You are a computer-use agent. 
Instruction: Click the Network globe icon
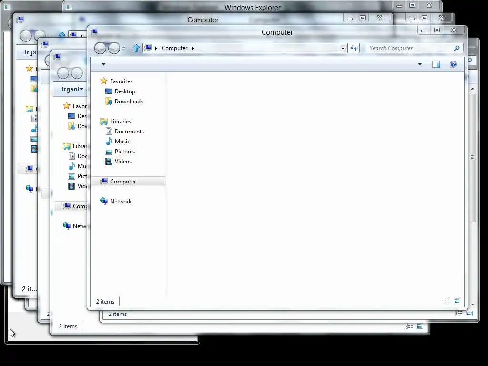point(103,202)
